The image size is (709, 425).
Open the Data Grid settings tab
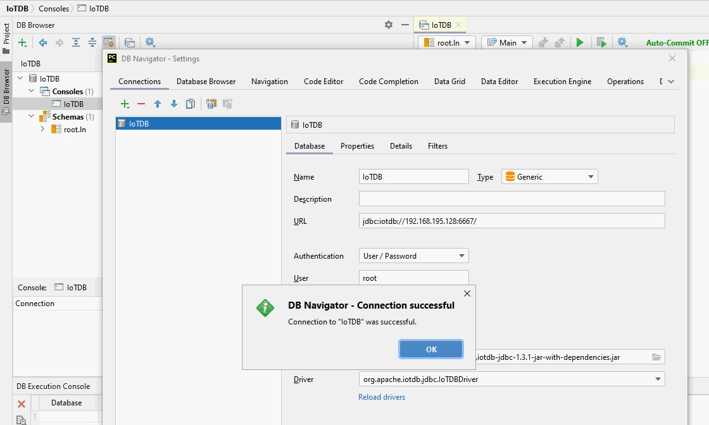[x=449, y=82]
